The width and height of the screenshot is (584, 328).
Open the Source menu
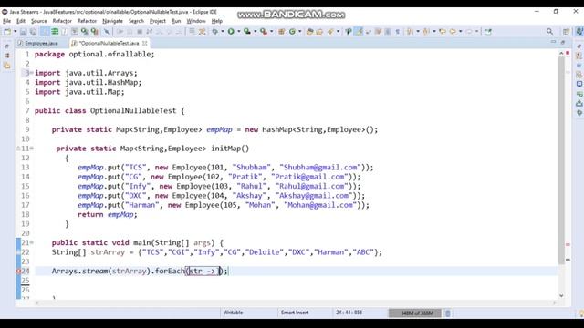pos(38,21)
